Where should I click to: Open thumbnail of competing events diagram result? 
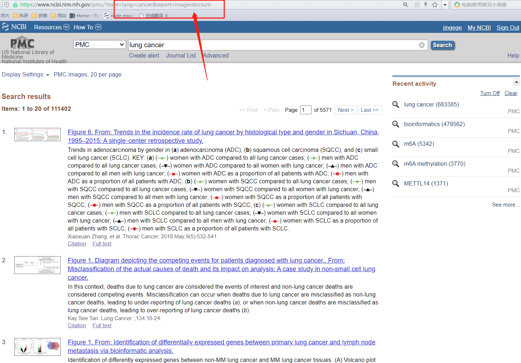(x=38, y=265)
